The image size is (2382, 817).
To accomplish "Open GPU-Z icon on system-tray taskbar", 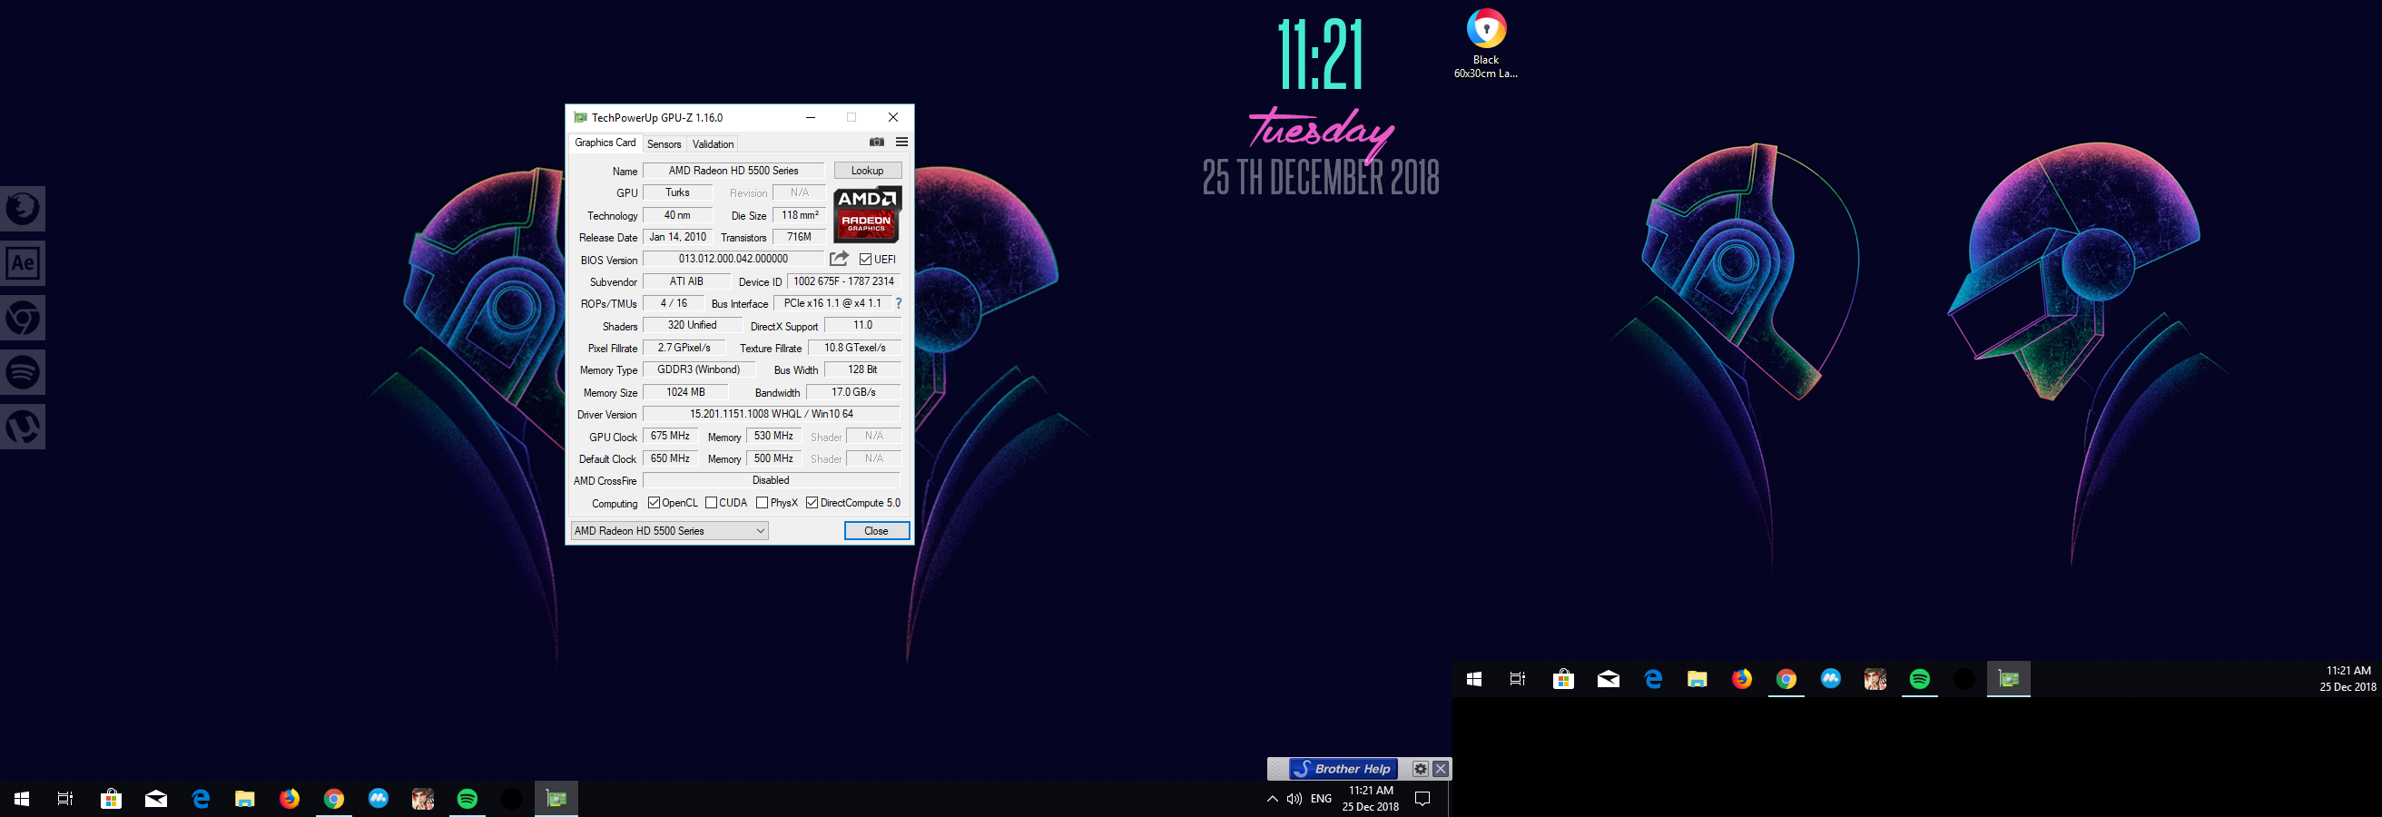I will click(x=556, y=799).
